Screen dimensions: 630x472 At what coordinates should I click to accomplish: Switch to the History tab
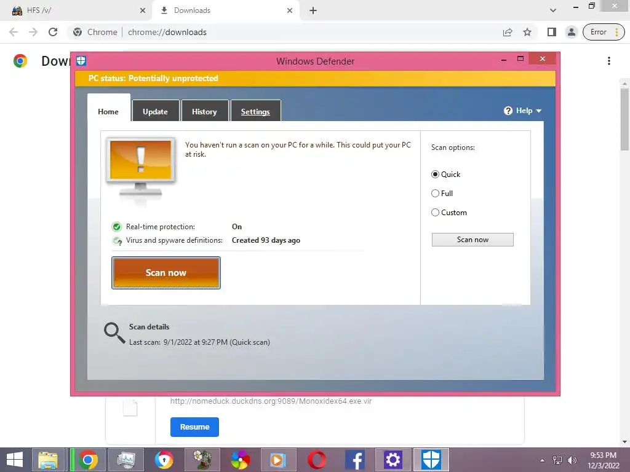click(x=204, y=111)
